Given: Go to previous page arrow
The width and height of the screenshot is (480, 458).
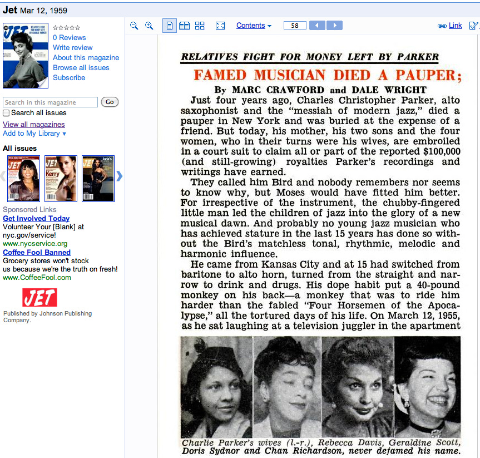Looking at the screenshot, I should tap(317, 26).
